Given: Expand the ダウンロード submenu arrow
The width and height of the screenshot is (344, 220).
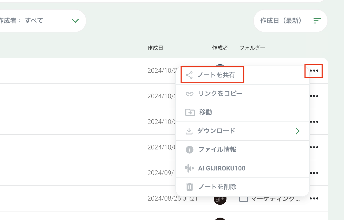Looking at the screenshot, I should click(x=297, y=131).
